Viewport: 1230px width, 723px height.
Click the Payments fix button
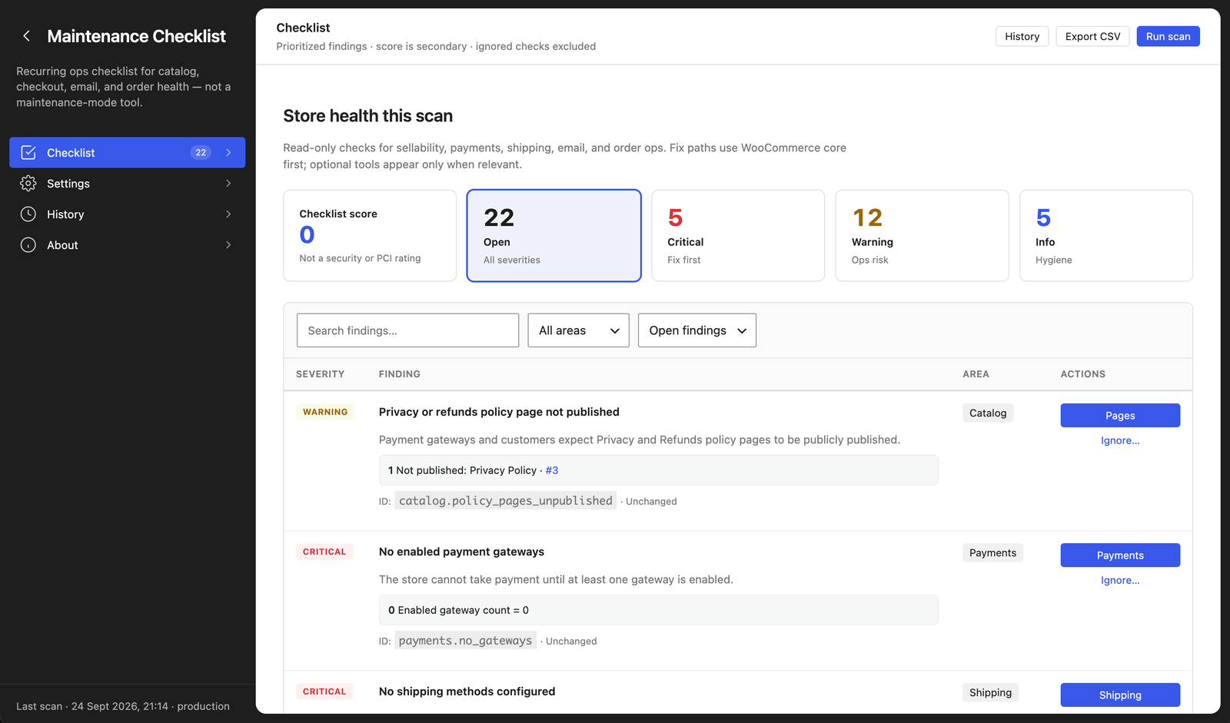[1120, 556]
